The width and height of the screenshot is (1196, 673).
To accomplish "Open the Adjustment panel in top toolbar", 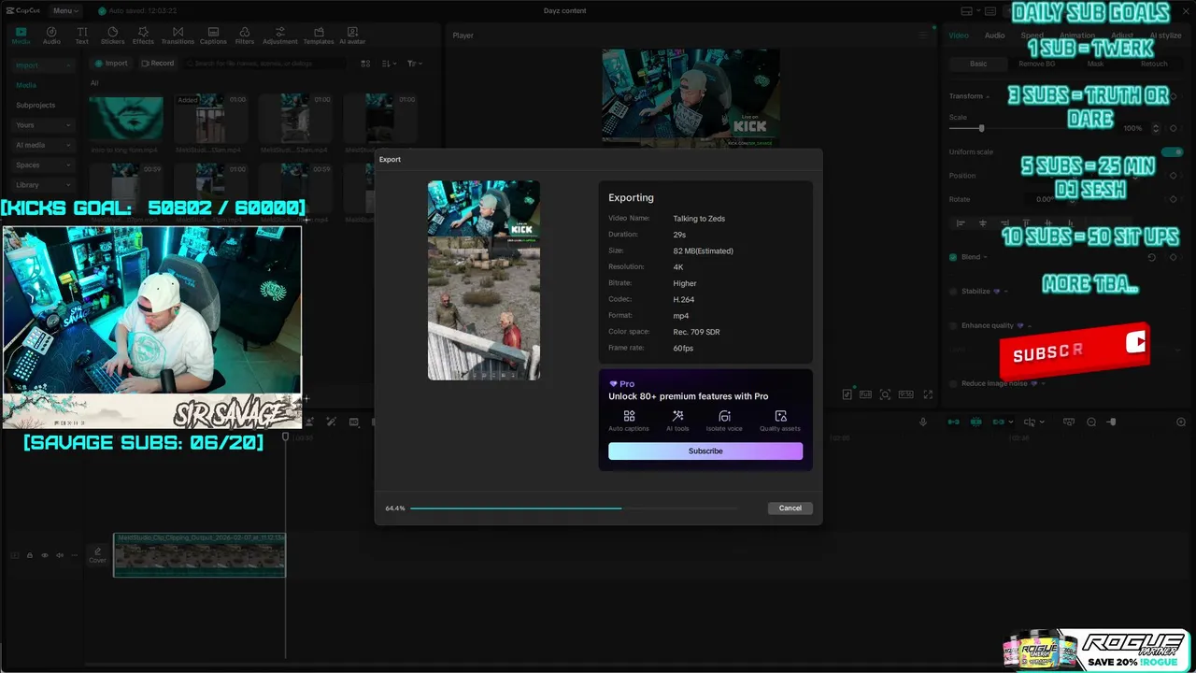I will click(280, 36).
